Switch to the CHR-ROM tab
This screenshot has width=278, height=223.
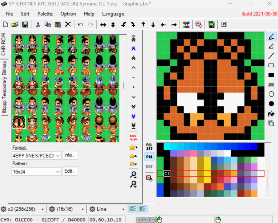click(x=4, y=45)
